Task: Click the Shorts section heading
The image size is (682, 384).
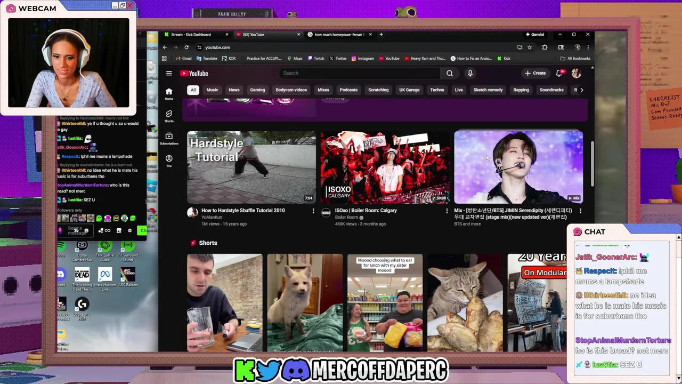Action: pos(208,243)
